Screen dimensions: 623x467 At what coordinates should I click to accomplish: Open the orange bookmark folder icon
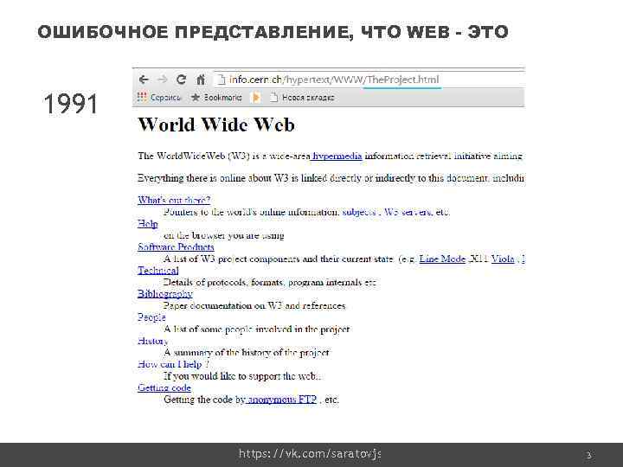point(256,97)
